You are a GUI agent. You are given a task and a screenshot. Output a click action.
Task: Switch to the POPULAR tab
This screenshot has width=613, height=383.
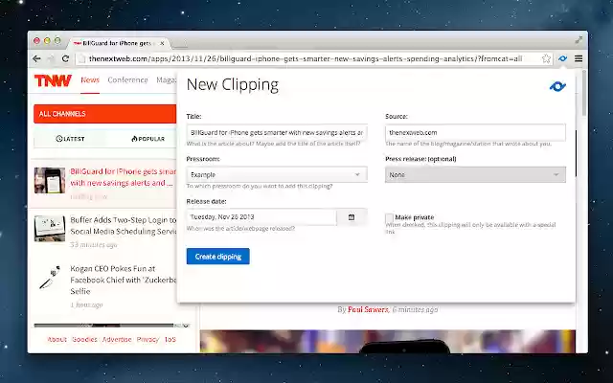148,139
